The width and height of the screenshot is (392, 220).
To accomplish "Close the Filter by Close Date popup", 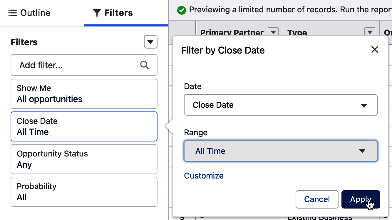I will point(375,50).
